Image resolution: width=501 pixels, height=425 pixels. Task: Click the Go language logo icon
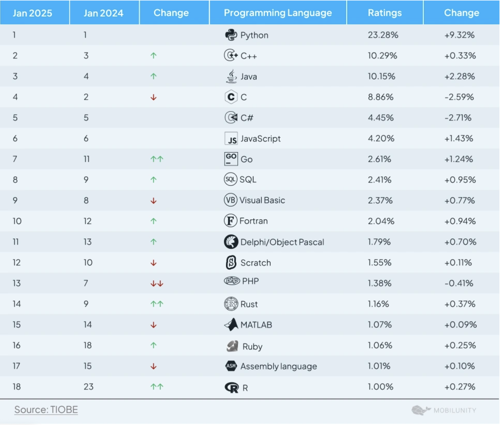click(231, 159)
